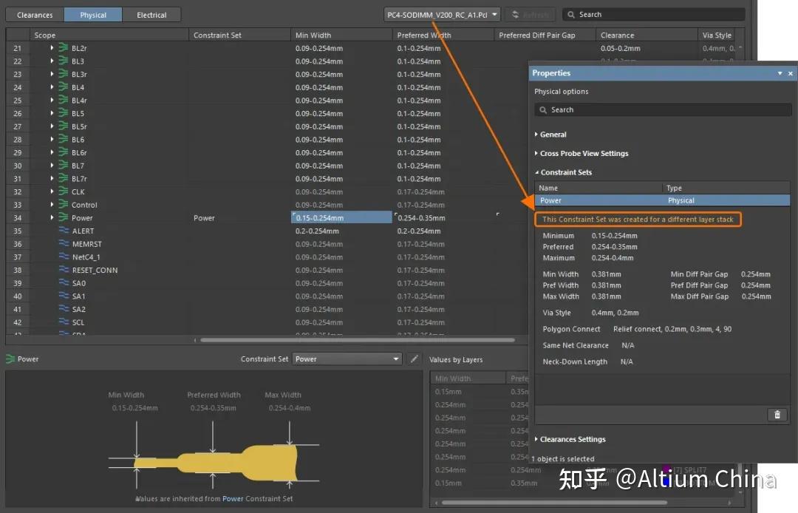
Task: Click the BL2r net class icon
Action: tap(63, 48)
